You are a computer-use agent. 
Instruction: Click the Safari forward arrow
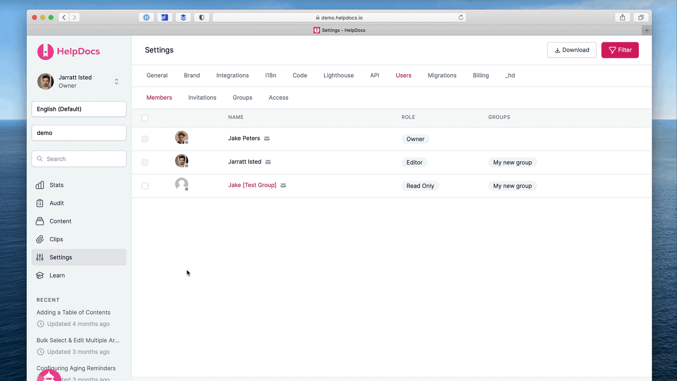point(74,17)
